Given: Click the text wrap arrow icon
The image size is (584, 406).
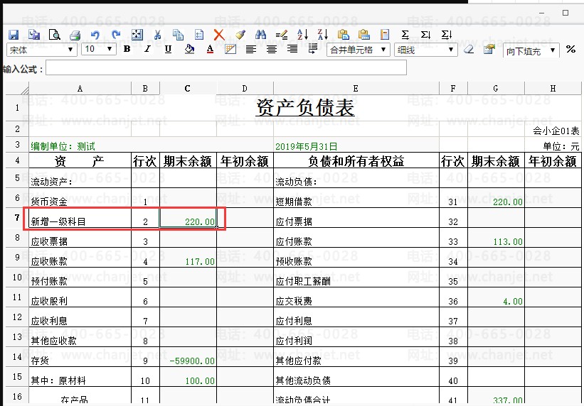Looking at the screenshot, I should [x=313, y=49].
